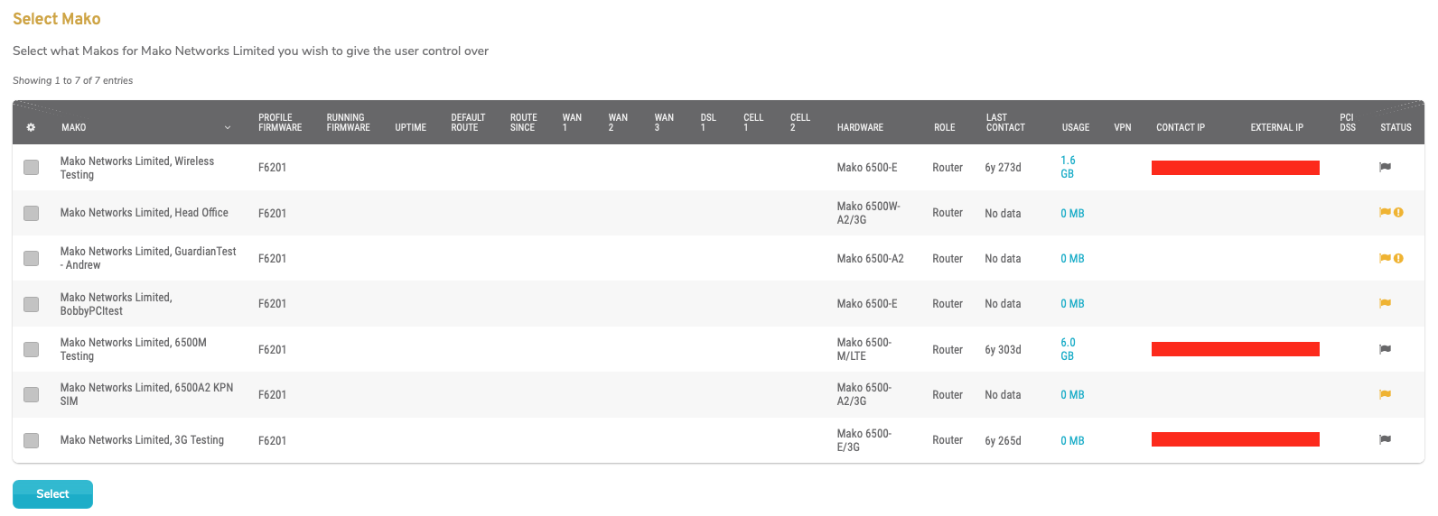The width and height of the screenshot is (1438, 516).
Task: Click orange status flag for GuardianTest - Andrew row
Action: click(1385, 258)
